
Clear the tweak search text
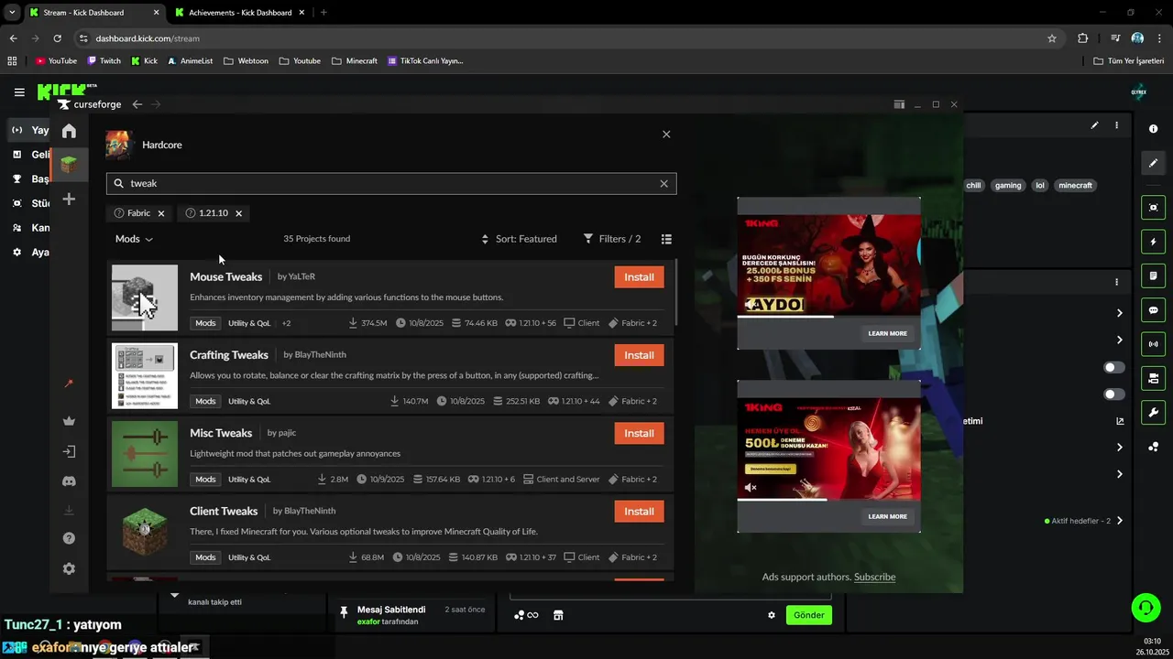664,183
